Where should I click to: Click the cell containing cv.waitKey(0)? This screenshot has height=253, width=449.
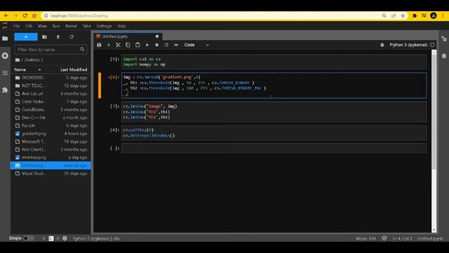274,133
